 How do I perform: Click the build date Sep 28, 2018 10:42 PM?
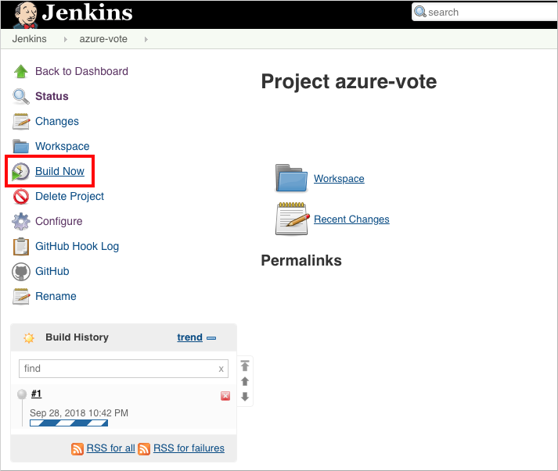[x=79, y=413]
